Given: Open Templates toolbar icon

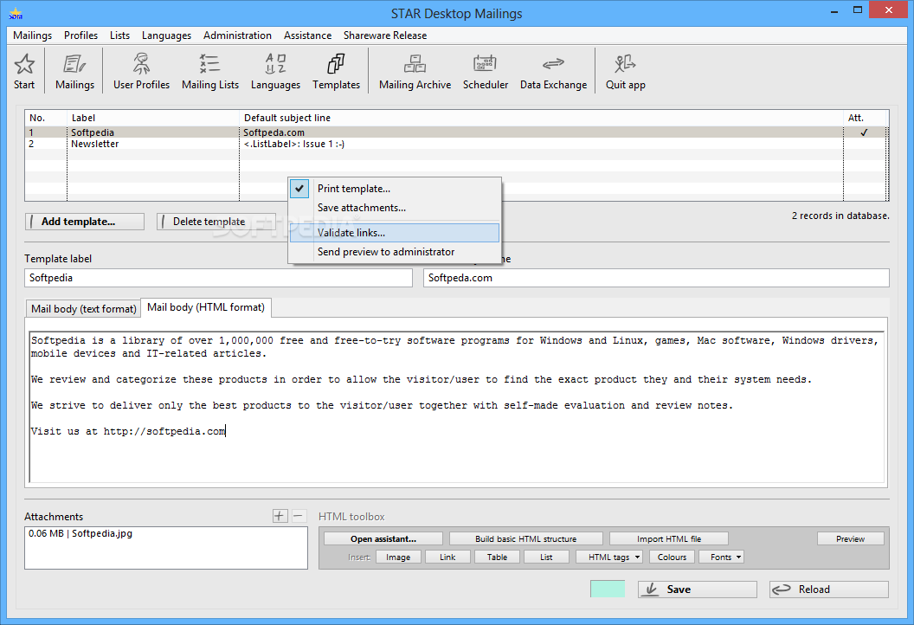Looking at the screenshot, I should (336, 71).
